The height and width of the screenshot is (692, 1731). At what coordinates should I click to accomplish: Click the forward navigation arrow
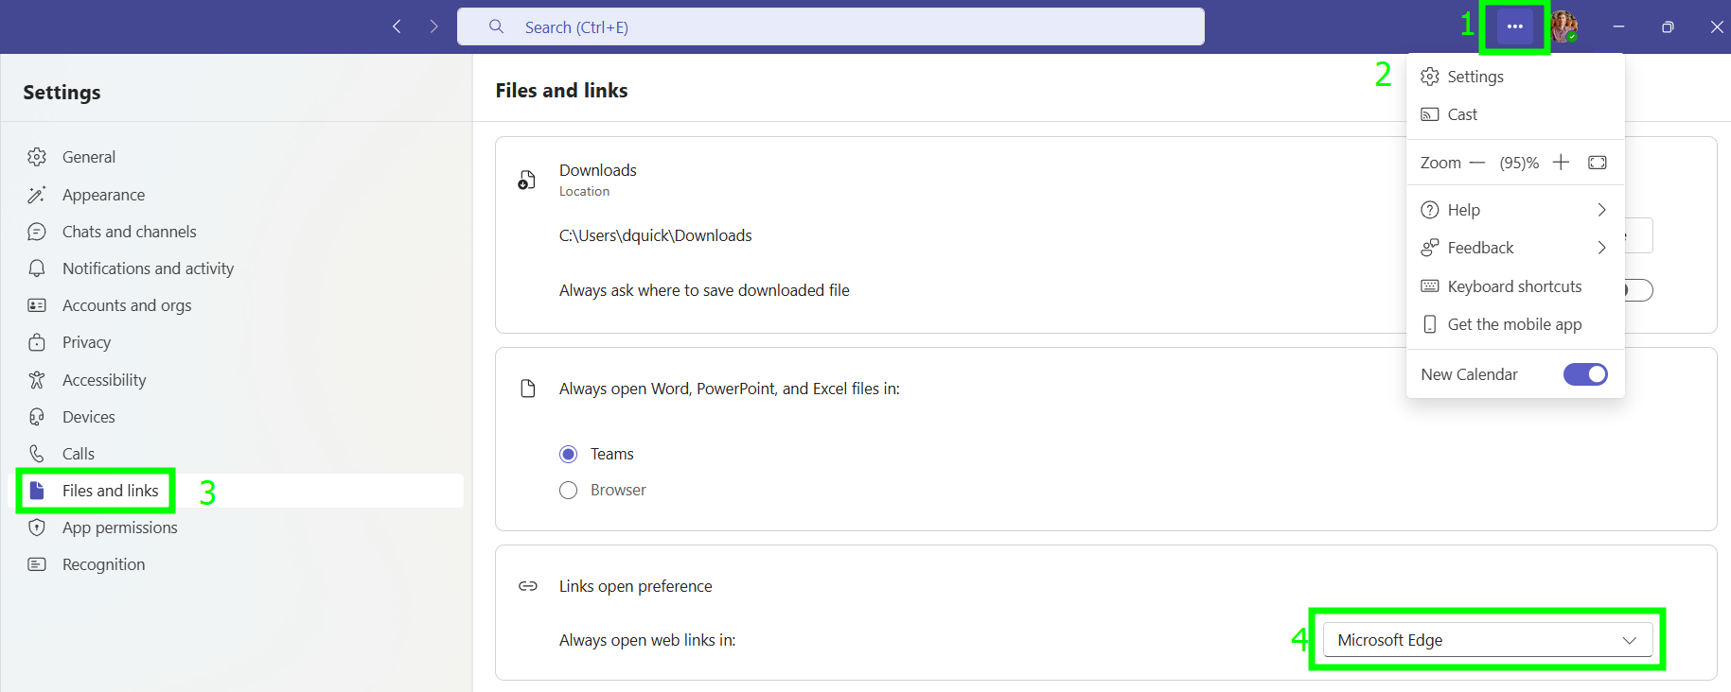pyautogui.click(x=433, y=26)
